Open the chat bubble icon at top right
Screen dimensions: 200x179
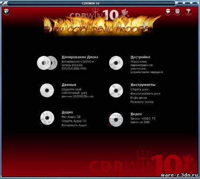point(168,12)
